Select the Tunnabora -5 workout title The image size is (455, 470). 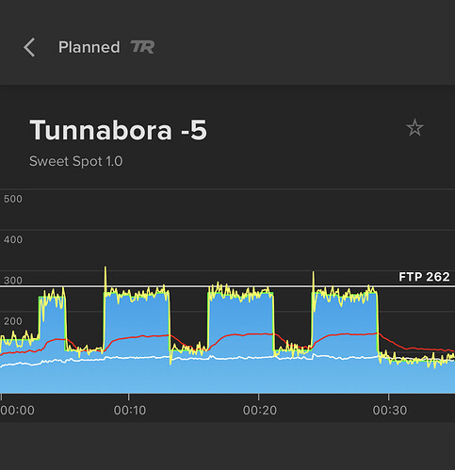119,130
